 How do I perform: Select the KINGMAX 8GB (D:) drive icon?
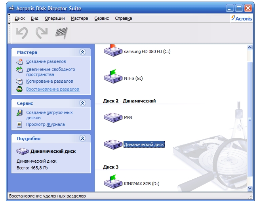[113, 182]
